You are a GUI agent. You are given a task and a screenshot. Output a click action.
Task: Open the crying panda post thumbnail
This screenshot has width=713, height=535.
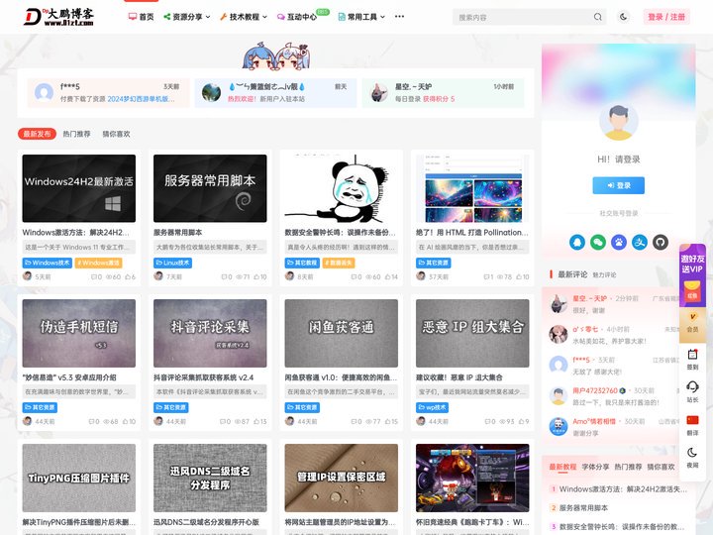pos(341,188)
